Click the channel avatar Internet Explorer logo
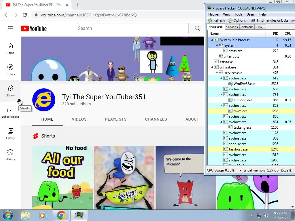Viewport: 295px width, 221px height. pos(44,100)
